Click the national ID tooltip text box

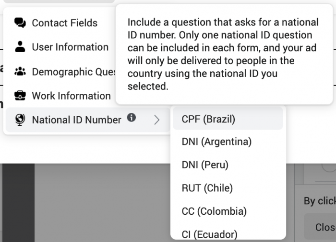pyautogui.click(x=224, y=54)
